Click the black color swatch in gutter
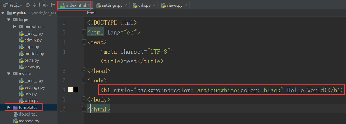Viewport: 346px width, 124px height. click(76, 90)
